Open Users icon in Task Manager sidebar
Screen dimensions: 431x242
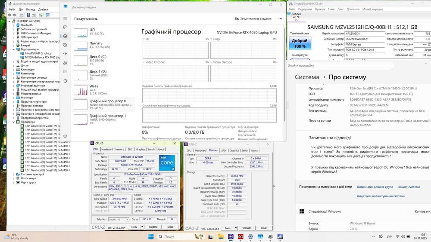[x=65, y=63]
